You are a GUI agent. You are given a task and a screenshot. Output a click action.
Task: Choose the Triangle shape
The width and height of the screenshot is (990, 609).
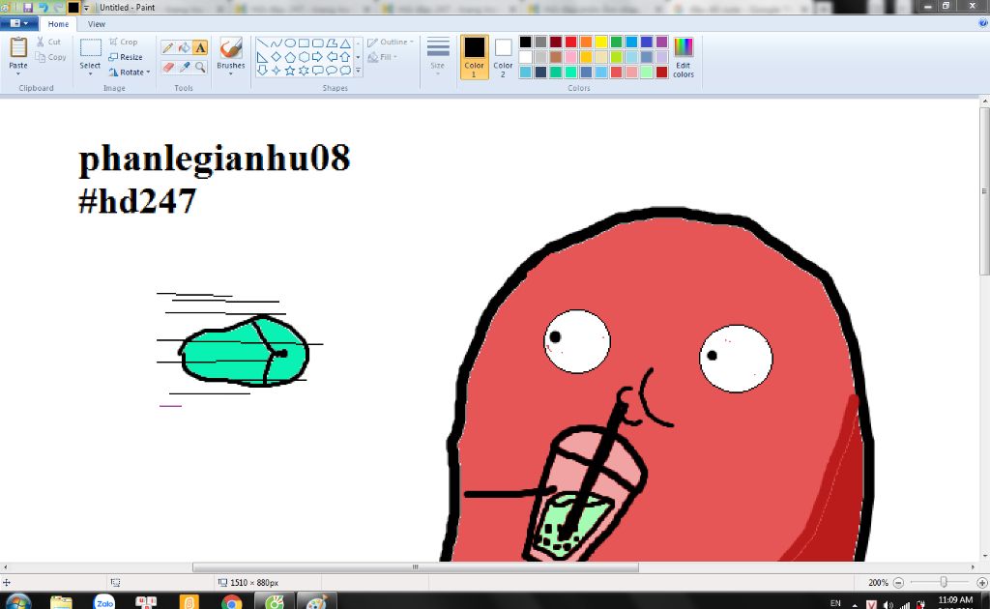click(345, 43)
